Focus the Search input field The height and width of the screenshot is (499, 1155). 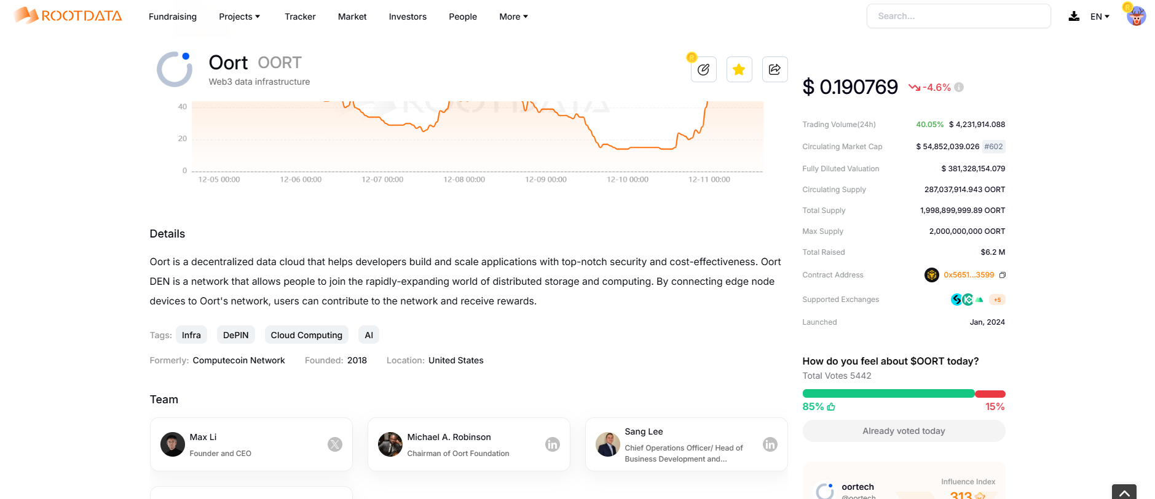click(x=958, y=16)
